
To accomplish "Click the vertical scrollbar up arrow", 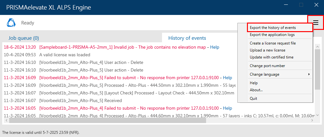I will click(317, 47).
